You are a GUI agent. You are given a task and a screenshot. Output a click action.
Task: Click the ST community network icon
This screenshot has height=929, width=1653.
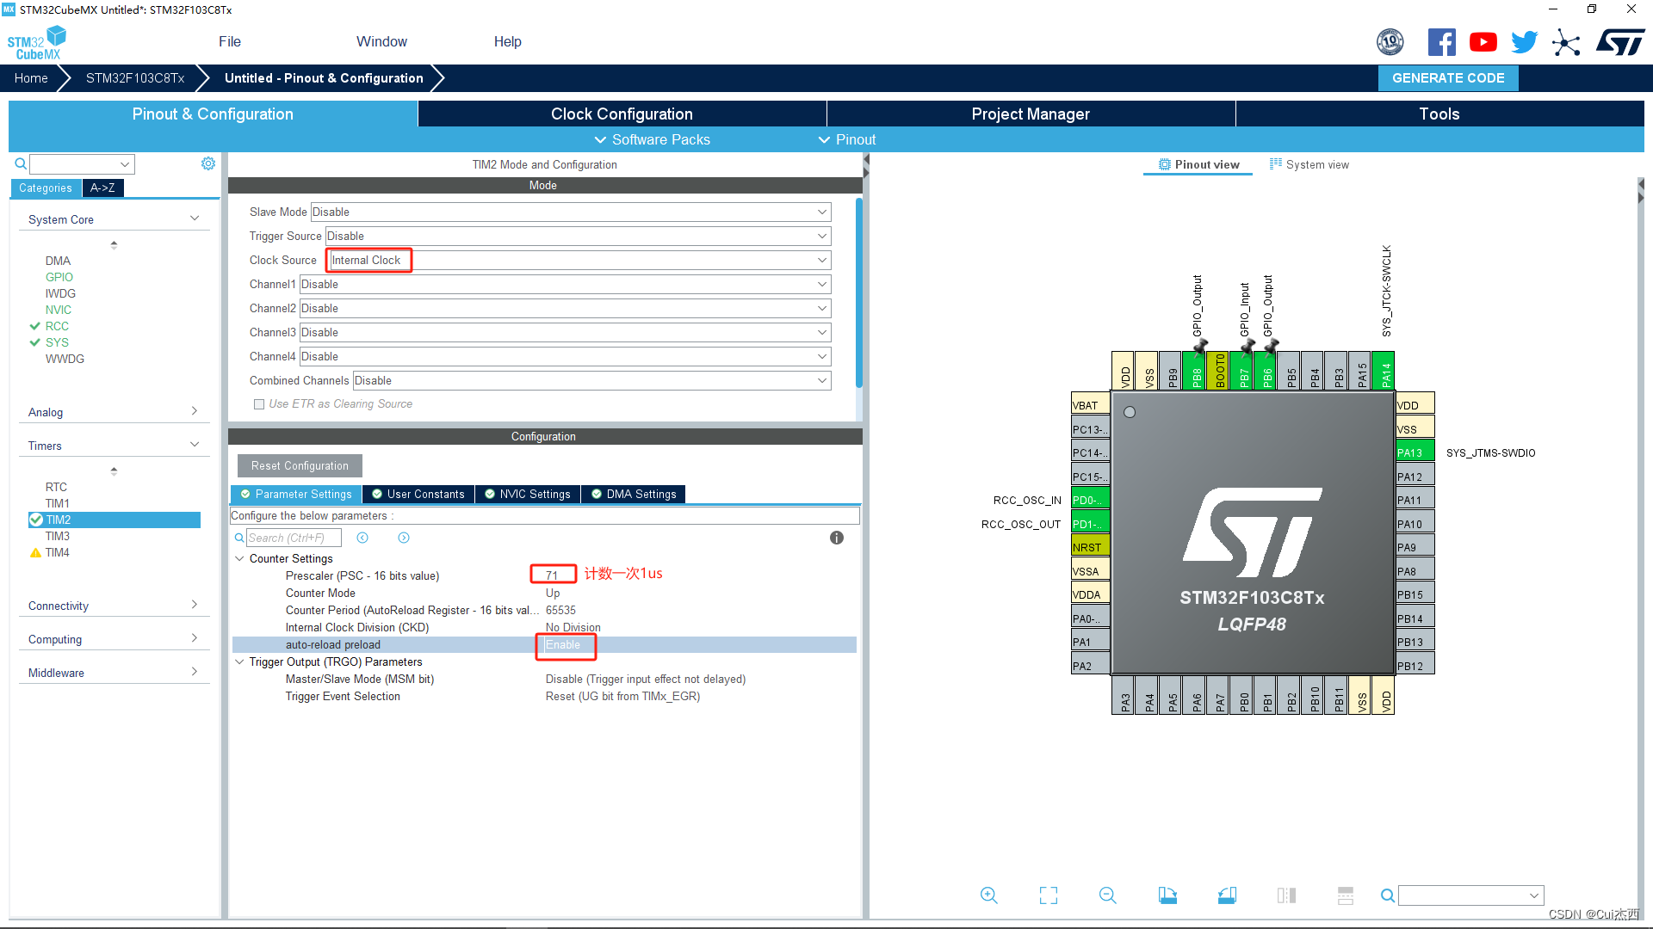(1566, 42)
